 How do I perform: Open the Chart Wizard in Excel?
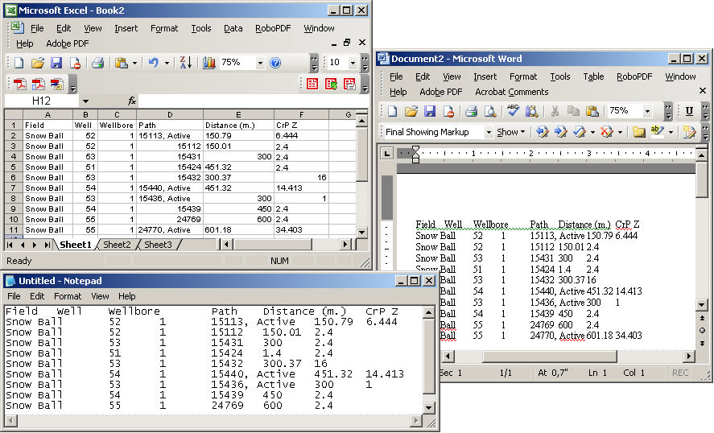209,63
